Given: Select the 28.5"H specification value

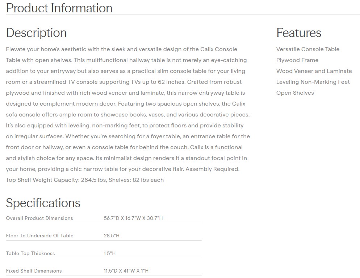Looking at the screenshot, I should point(112,236).
